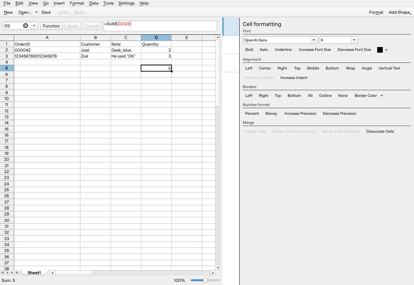Click the vertical scrollbar down arrow
The image size is (414, 285).
(x=218, y=268)
